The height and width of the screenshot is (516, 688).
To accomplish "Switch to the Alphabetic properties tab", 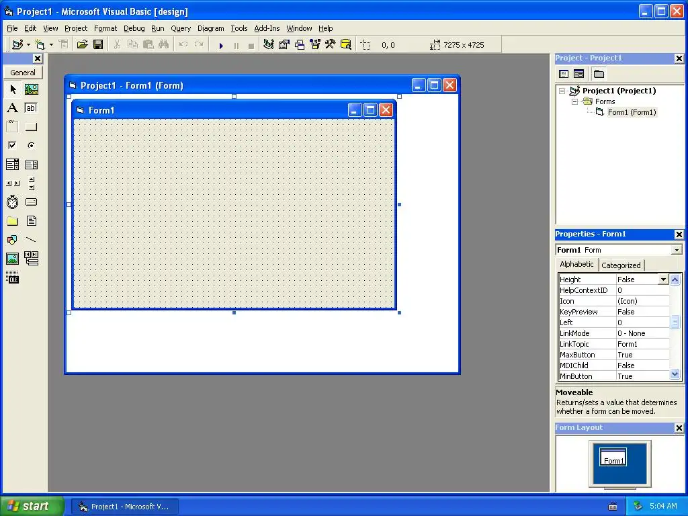I will (x=576, y=264).
